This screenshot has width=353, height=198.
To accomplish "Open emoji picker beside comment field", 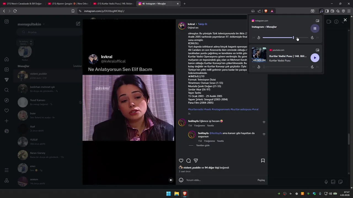I will [181, 180].
